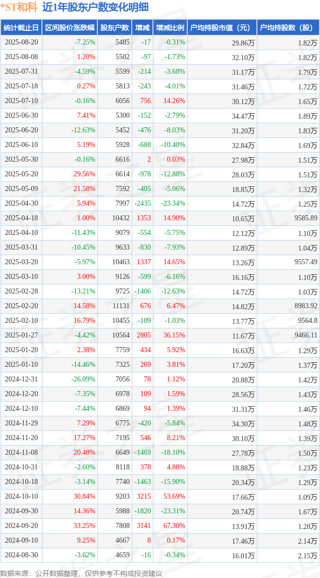The height and width of the screenshot is (578, 320).
Task: Click the *ST和科 stock name title
Action: 19,7
